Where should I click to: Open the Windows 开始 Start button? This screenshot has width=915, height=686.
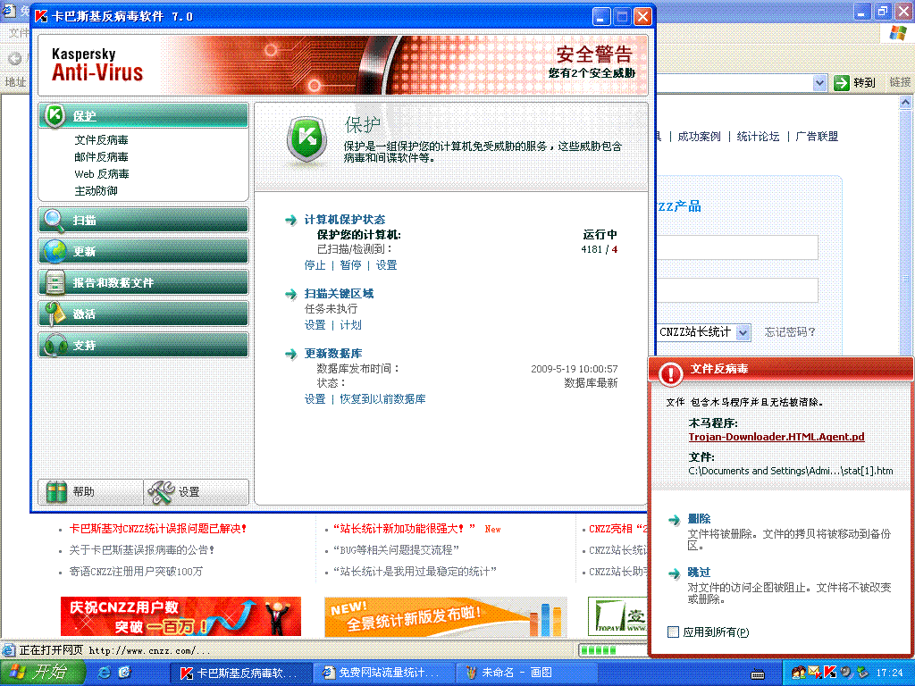coord(42,672)
